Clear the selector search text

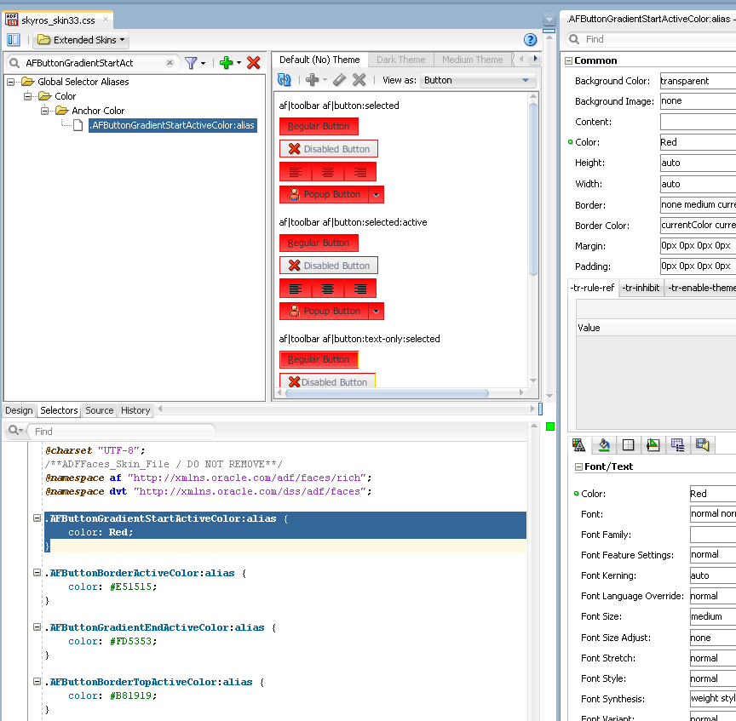pyautogui.click(x=170, y=63)
